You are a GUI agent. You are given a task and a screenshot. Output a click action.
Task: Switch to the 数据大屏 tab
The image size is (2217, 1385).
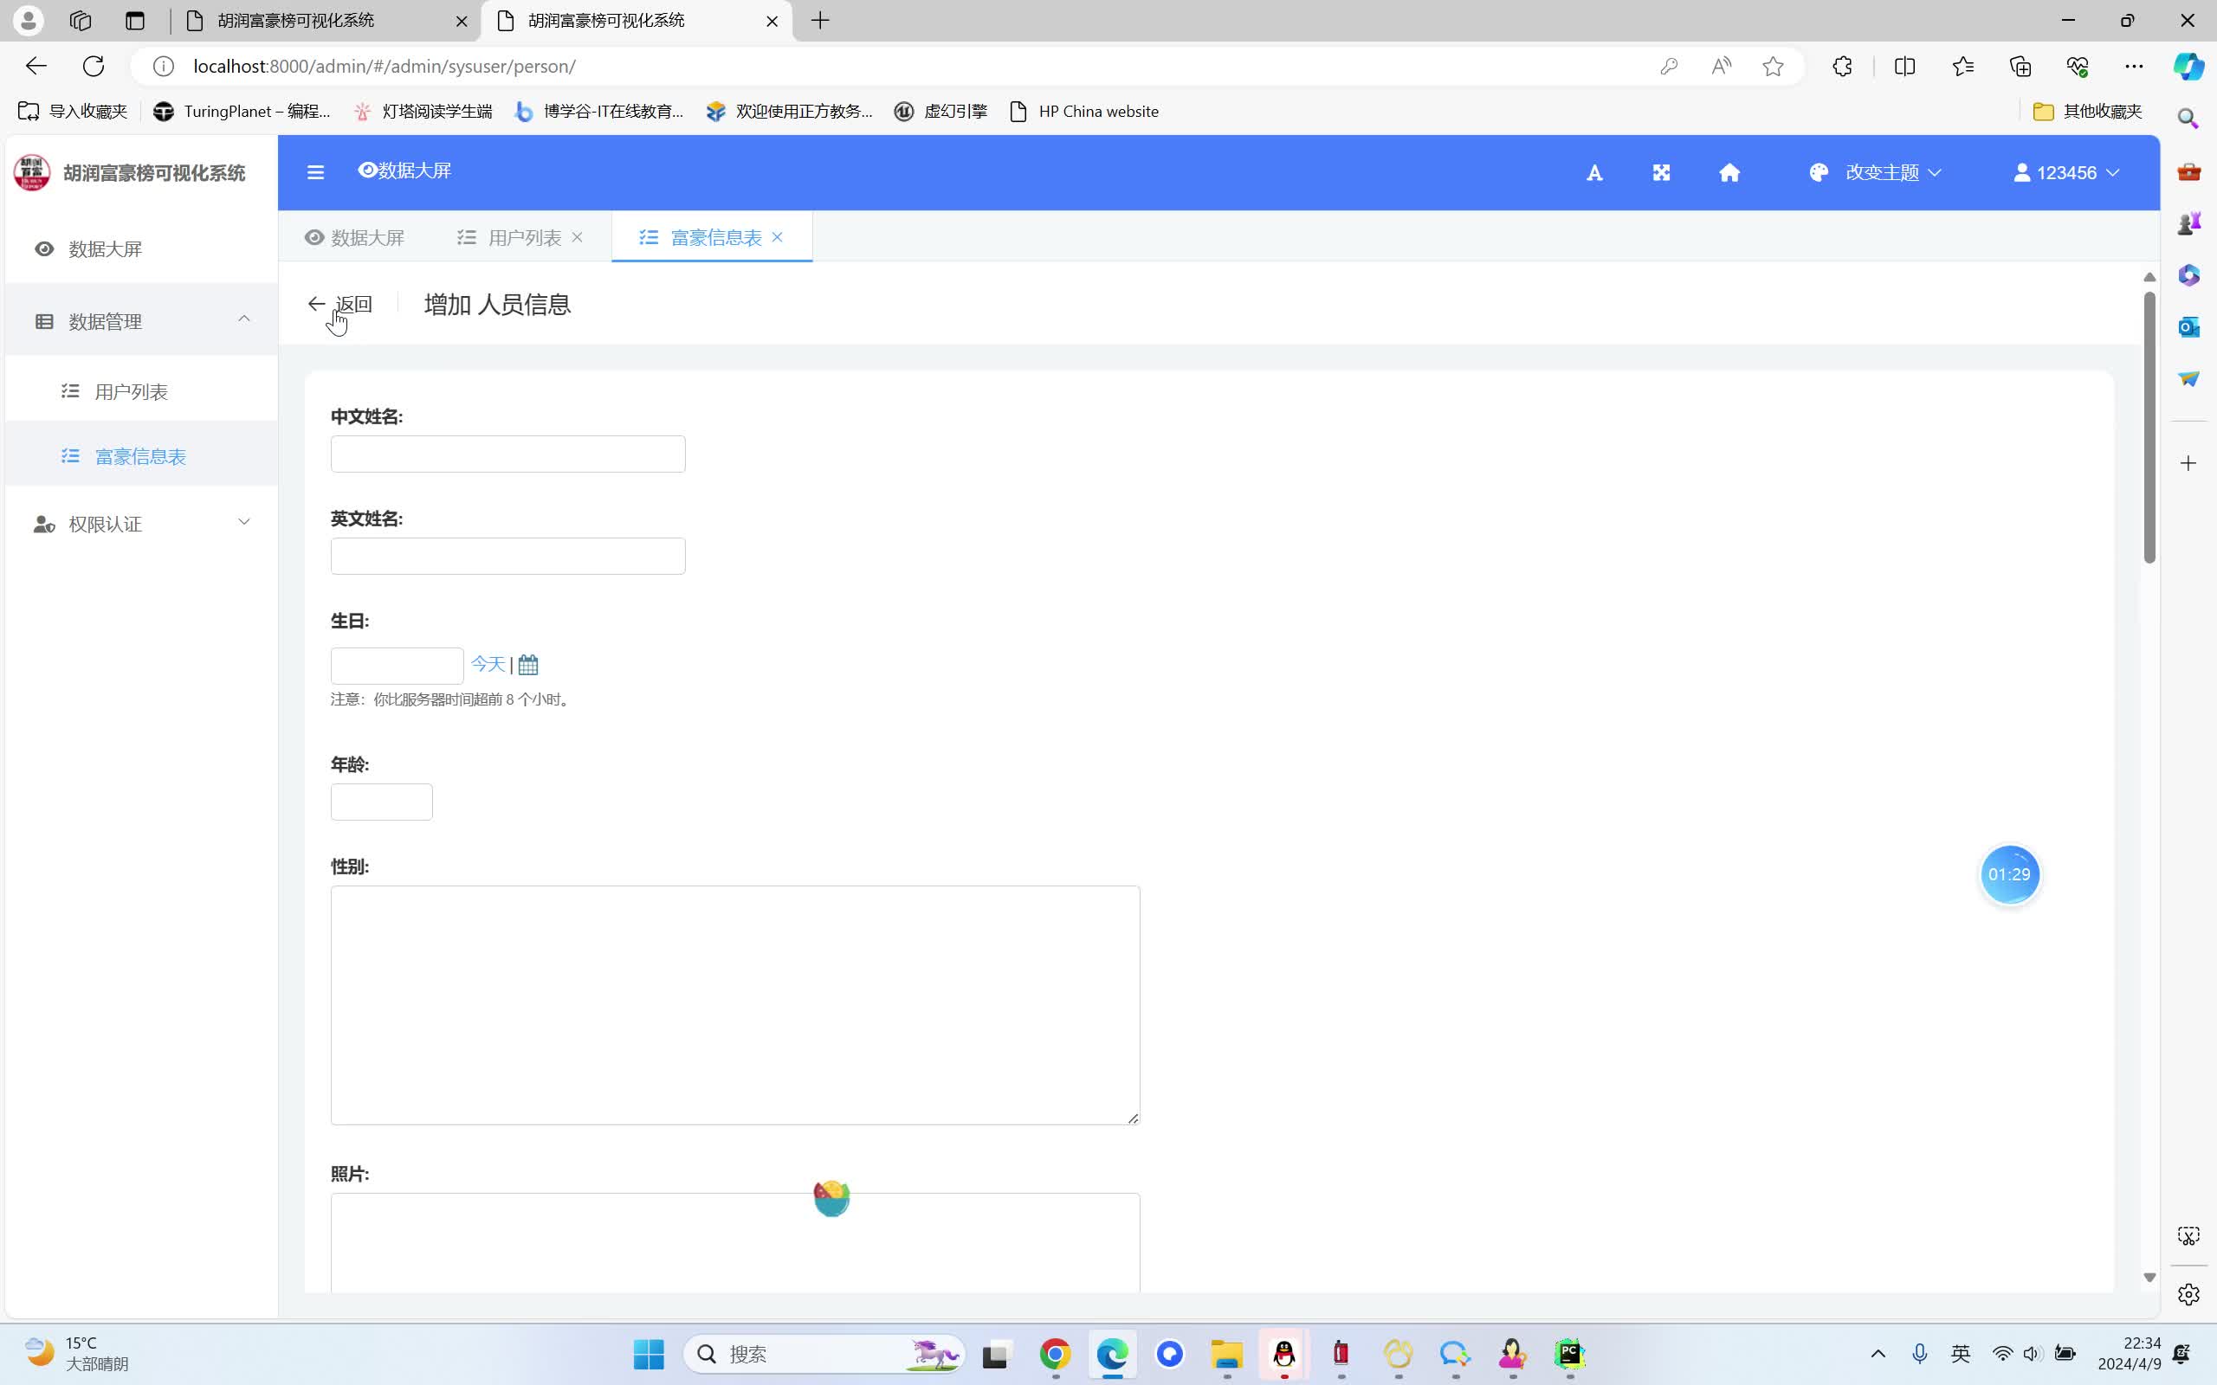[x=354, y=237]
